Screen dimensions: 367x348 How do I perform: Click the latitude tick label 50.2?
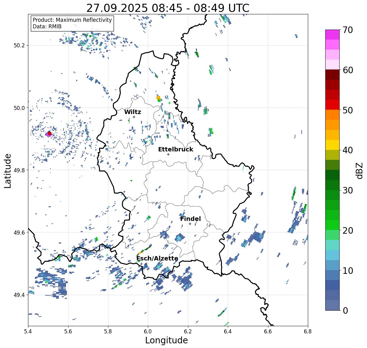tap(19, 45)
